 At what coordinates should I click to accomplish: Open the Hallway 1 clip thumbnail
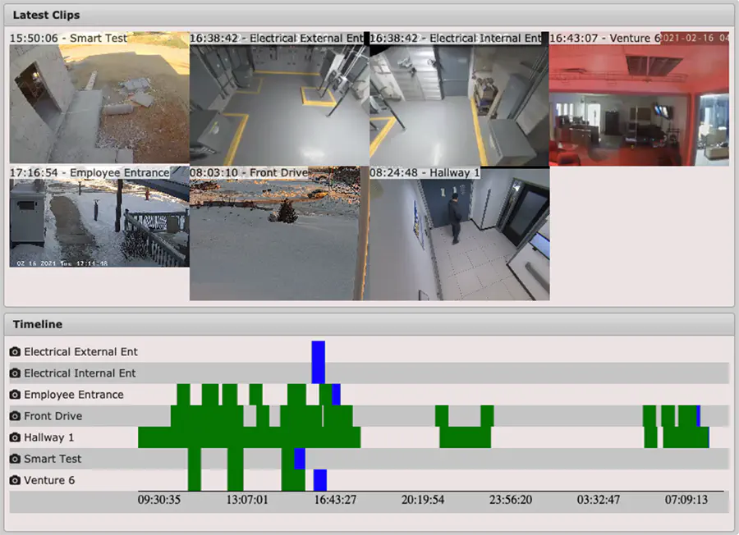coord(460,233)
